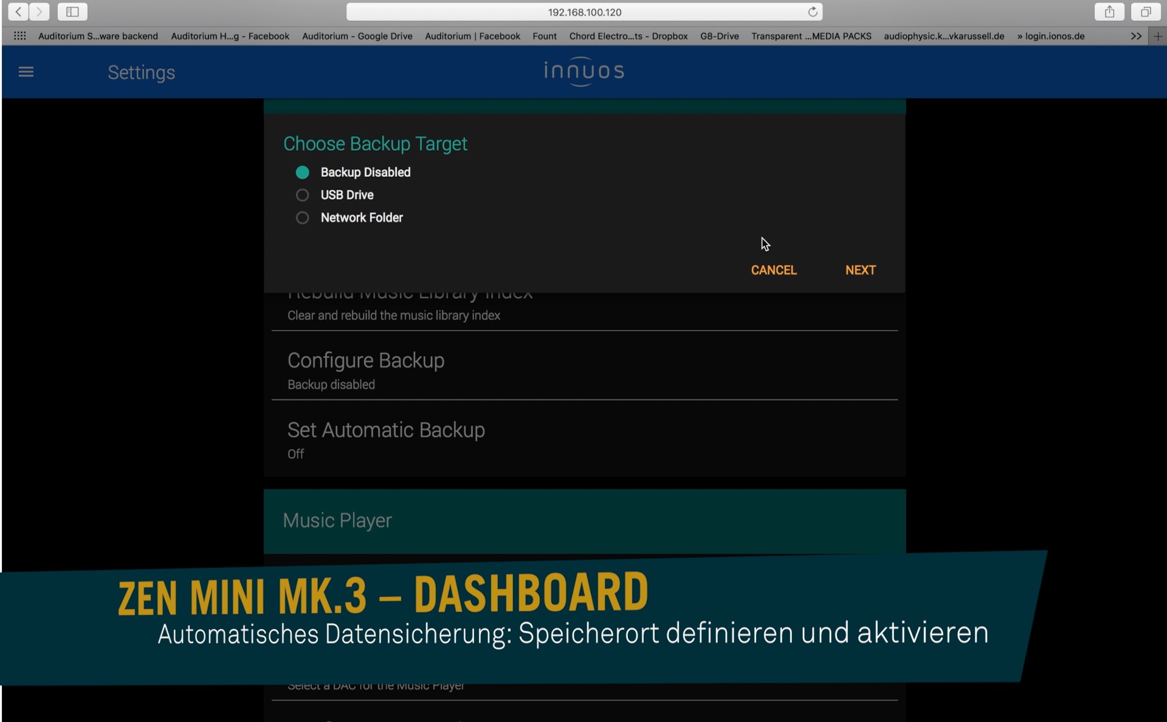Open Auditorium | Facebook bookmark

(472, 36)
